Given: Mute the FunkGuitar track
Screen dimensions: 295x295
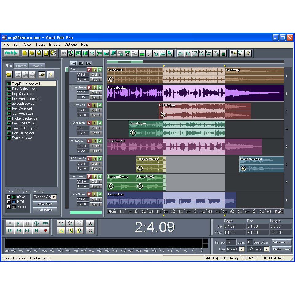Looking at the screenshot, I should click(x=100, y=141).
